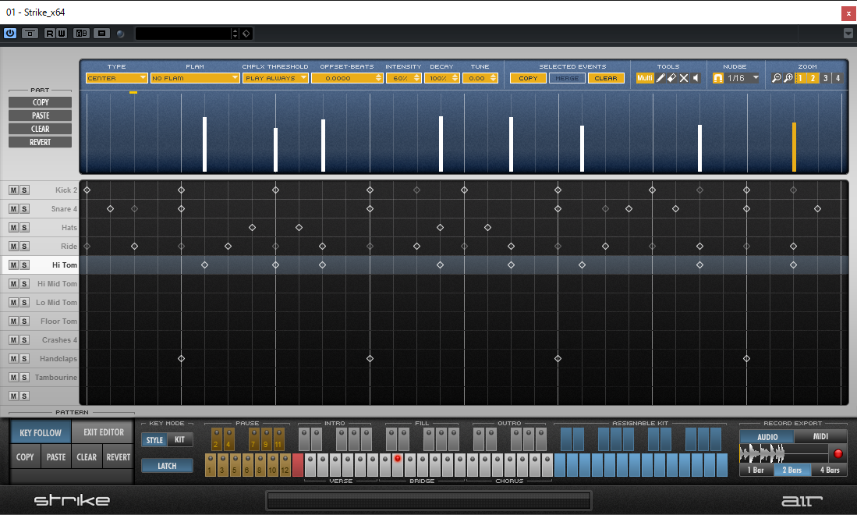Choose 4 Bars export length
The image size is (857, 515).
point(830,471)
